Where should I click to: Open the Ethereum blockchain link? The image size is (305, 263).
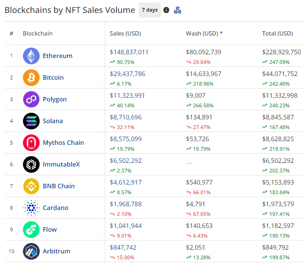(x=58, y=56)
